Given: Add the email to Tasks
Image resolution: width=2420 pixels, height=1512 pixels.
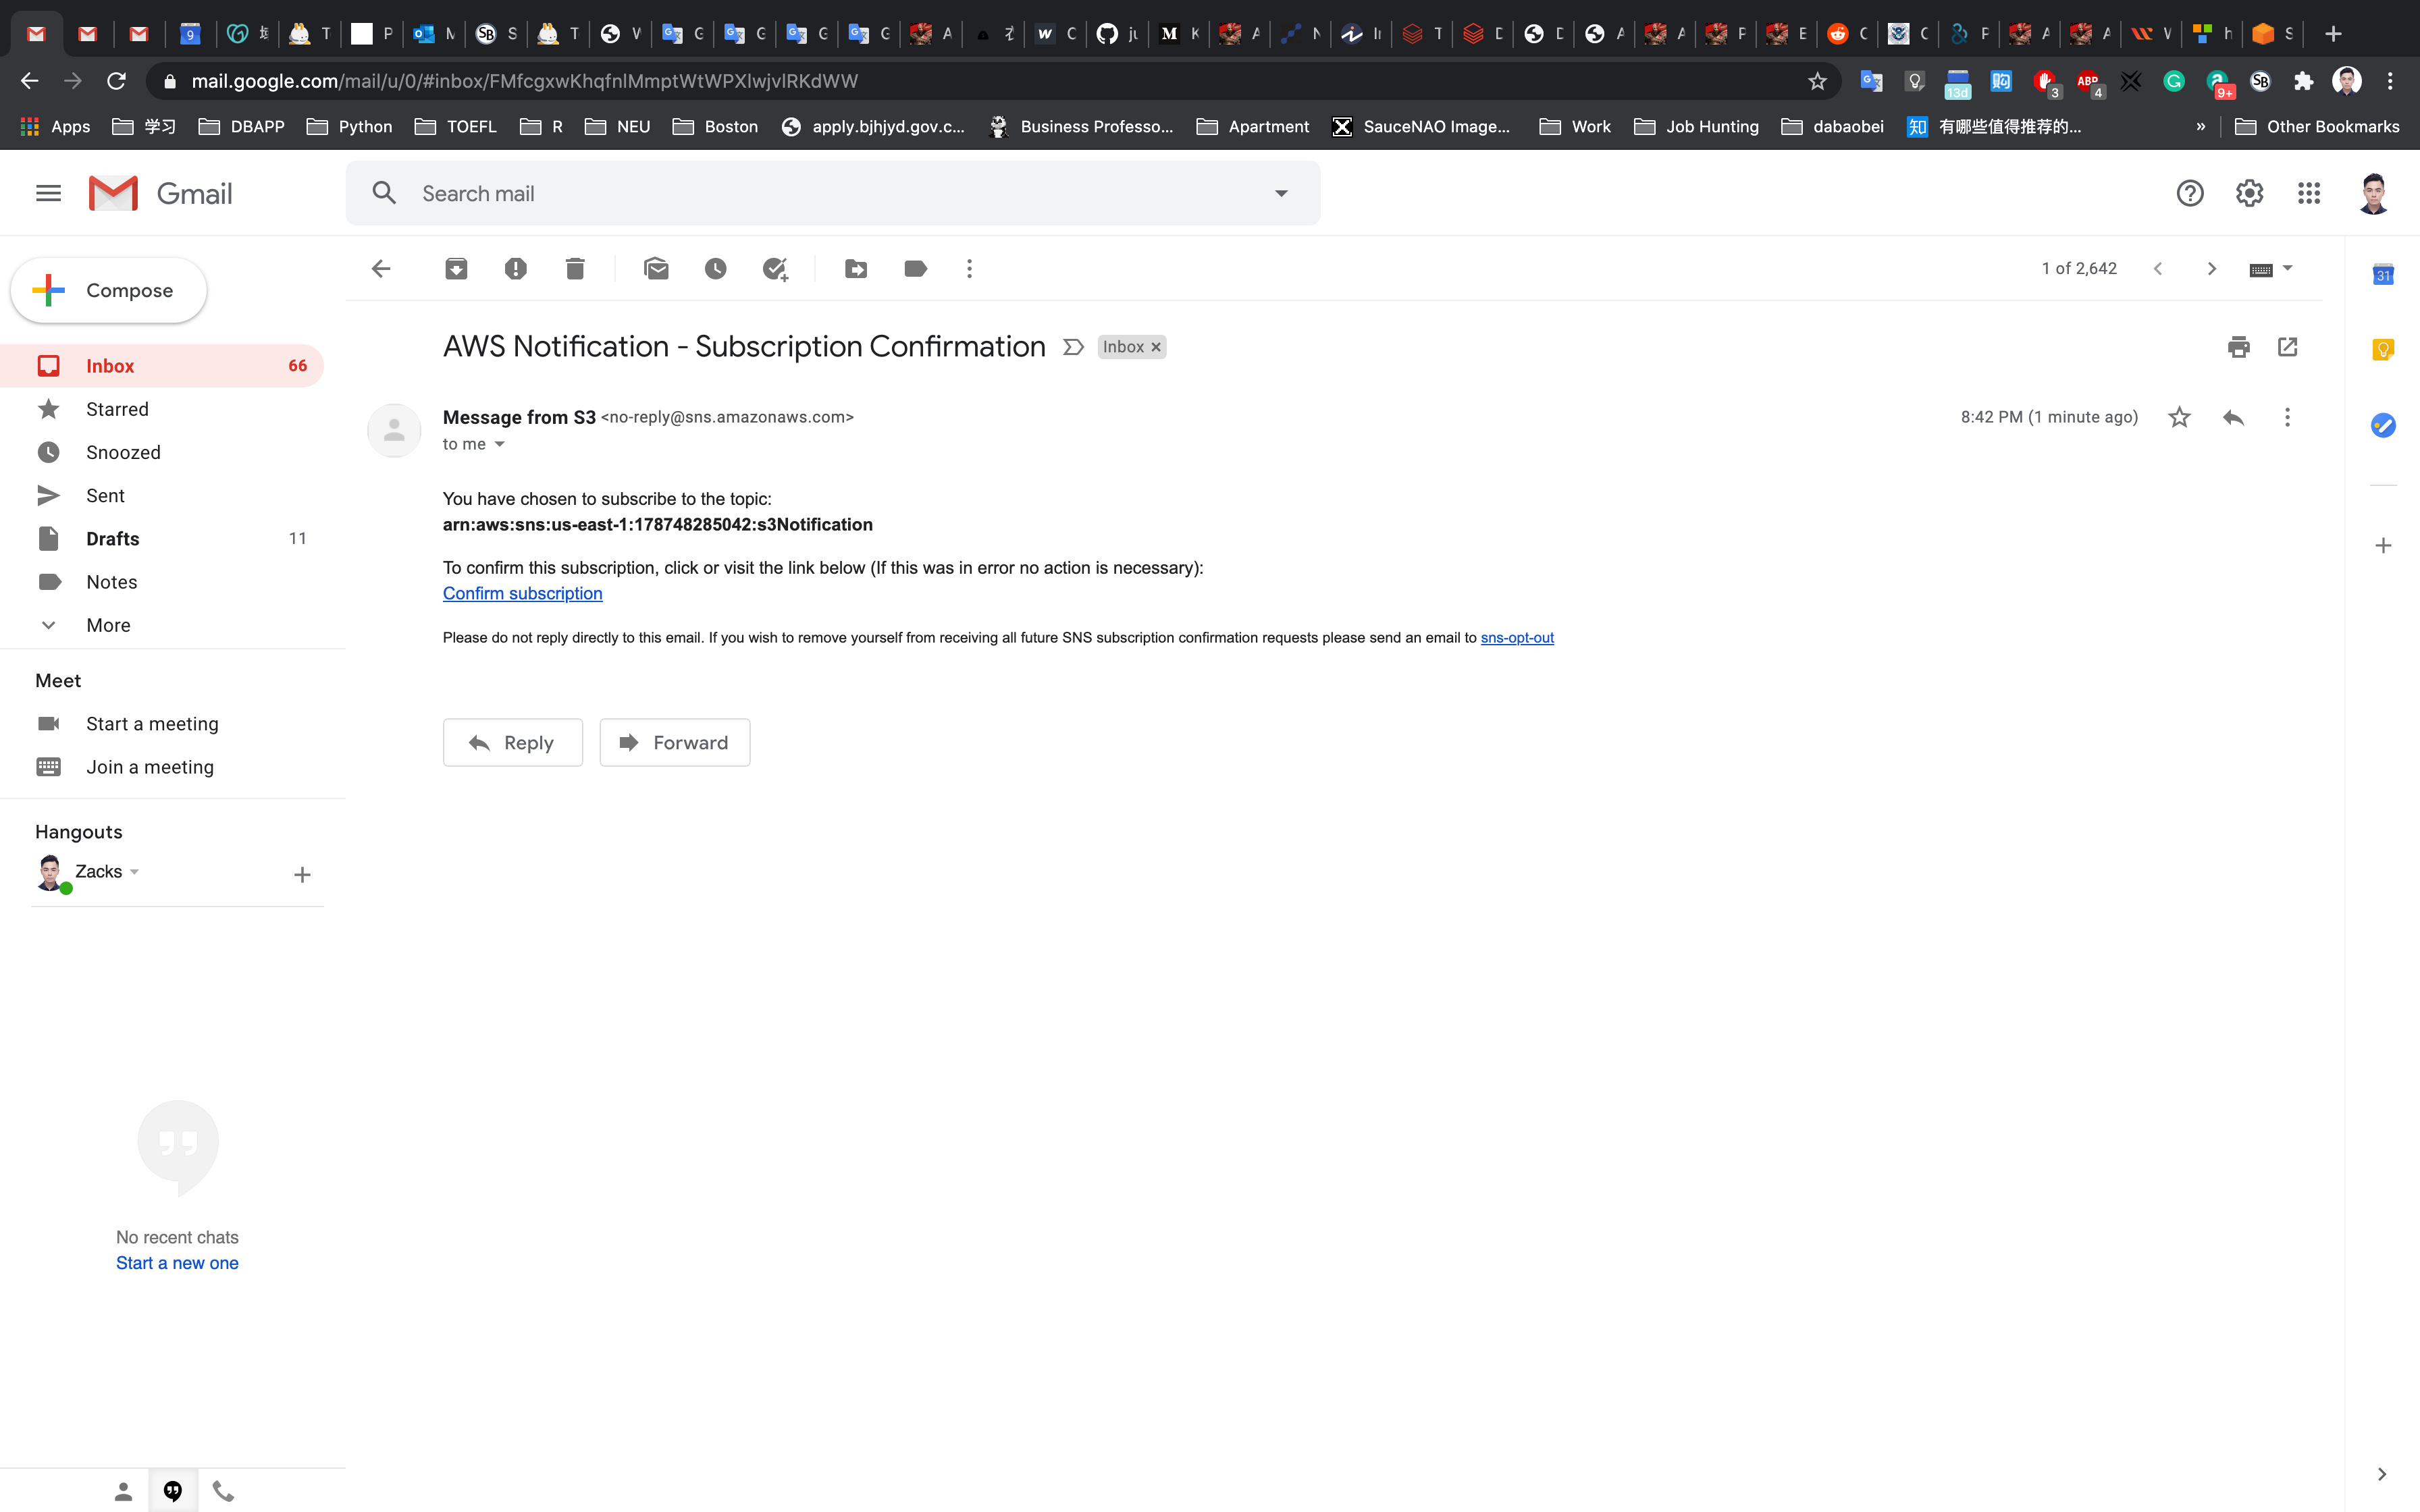Looking at the screenshot, I should pos(775,268).
